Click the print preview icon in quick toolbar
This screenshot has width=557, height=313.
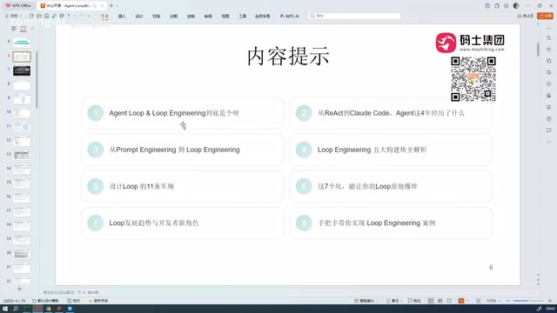tap(54, 16)
